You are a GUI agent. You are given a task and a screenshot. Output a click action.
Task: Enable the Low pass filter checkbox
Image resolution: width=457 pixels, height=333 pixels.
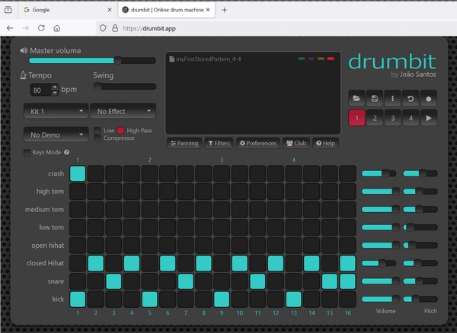click(x=97, y=130)
